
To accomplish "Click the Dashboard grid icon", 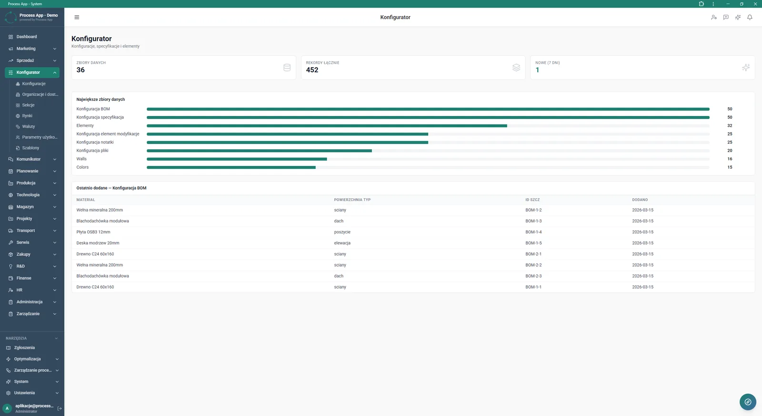I will click(10, 37).
